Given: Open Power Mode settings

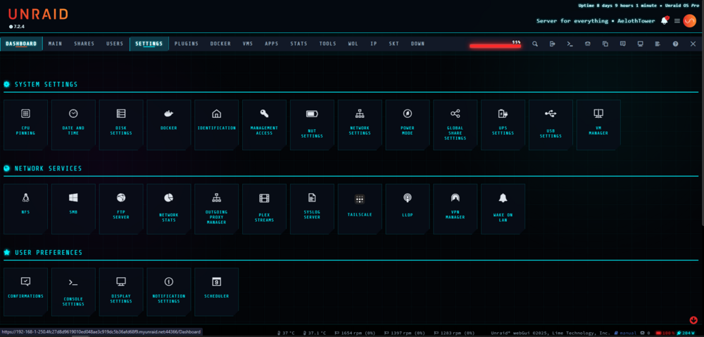Looking at the screenshot, I should 407,125.
